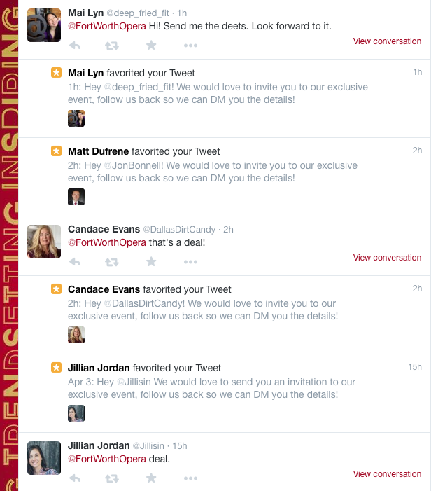This screenshot has width=431, height=491.
Task: Favorite Mai Lyn's tweet with star
Action: [151, 46]
